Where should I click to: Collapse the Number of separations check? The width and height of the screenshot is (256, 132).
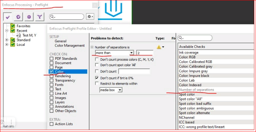92,47
